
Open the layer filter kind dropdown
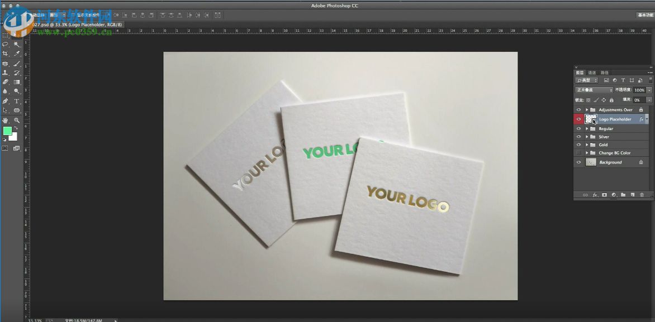coord(586,80)
